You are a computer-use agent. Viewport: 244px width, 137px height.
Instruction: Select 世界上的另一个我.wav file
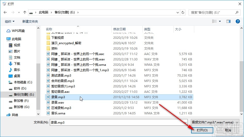coord(78,59)
